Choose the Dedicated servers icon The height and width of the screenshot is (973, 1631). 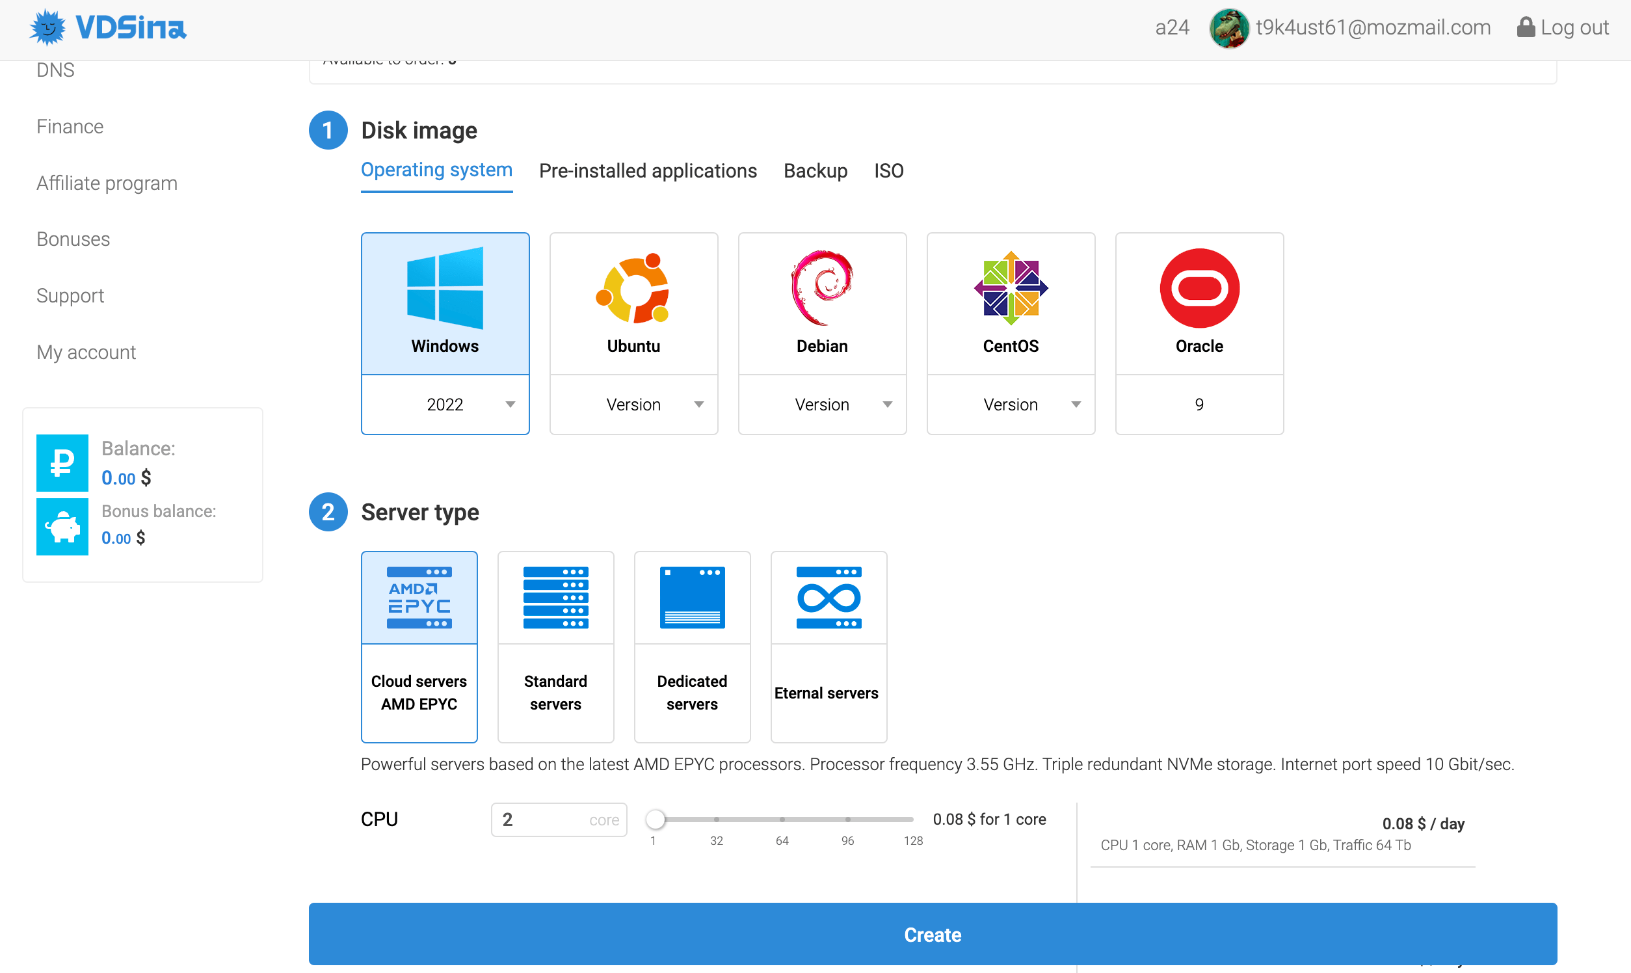point(692,598)
